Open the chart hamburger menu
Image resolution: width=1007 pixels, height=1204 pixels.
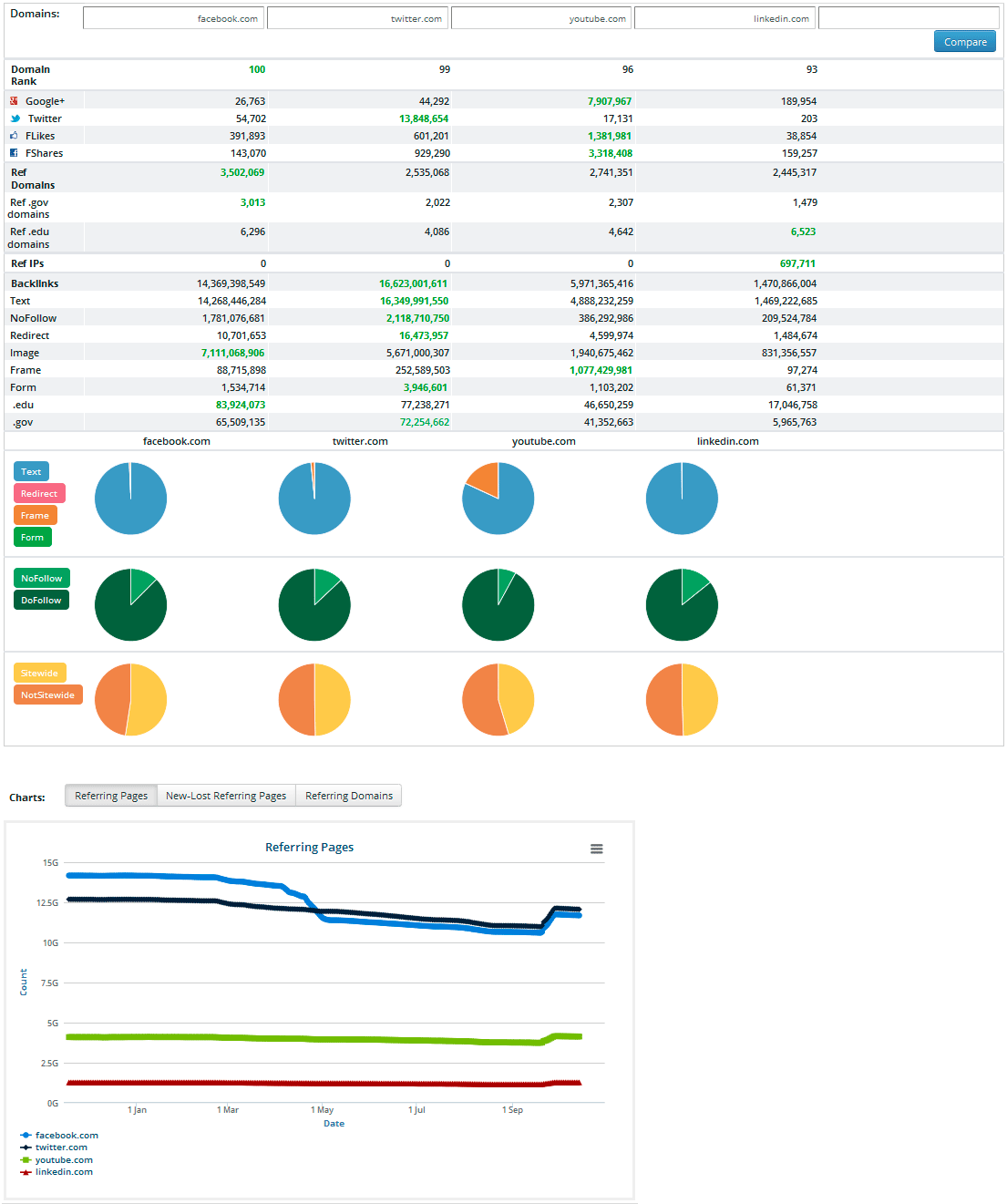[596, 849]
